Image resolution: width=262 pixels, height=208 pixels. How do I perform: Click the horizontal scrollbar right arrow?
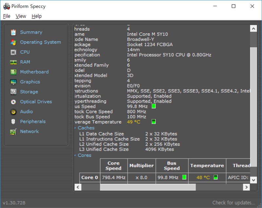click(x=246, y=187)
